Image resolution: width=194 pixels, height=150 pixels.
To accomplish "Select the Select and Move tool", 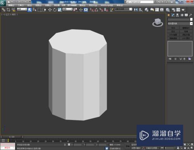I will (x=50, y=10).
